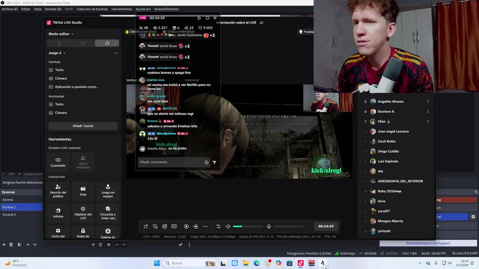The height and width of the screenshot is (269, 479).
Task: Open the audio mixer settings sliders icon
Action: (x=219, y=226)
